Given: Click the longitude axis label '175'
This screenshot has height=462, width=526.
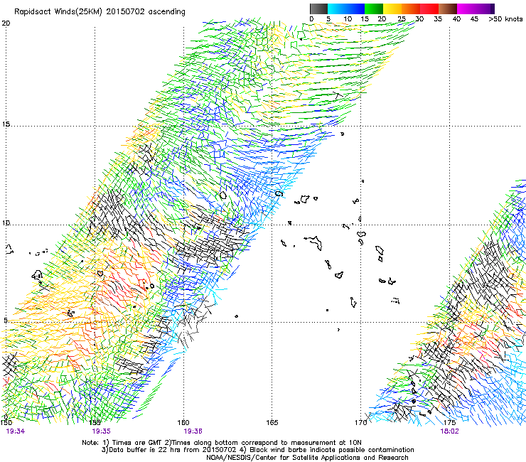Looking at the screenshot, I should 449,422.
